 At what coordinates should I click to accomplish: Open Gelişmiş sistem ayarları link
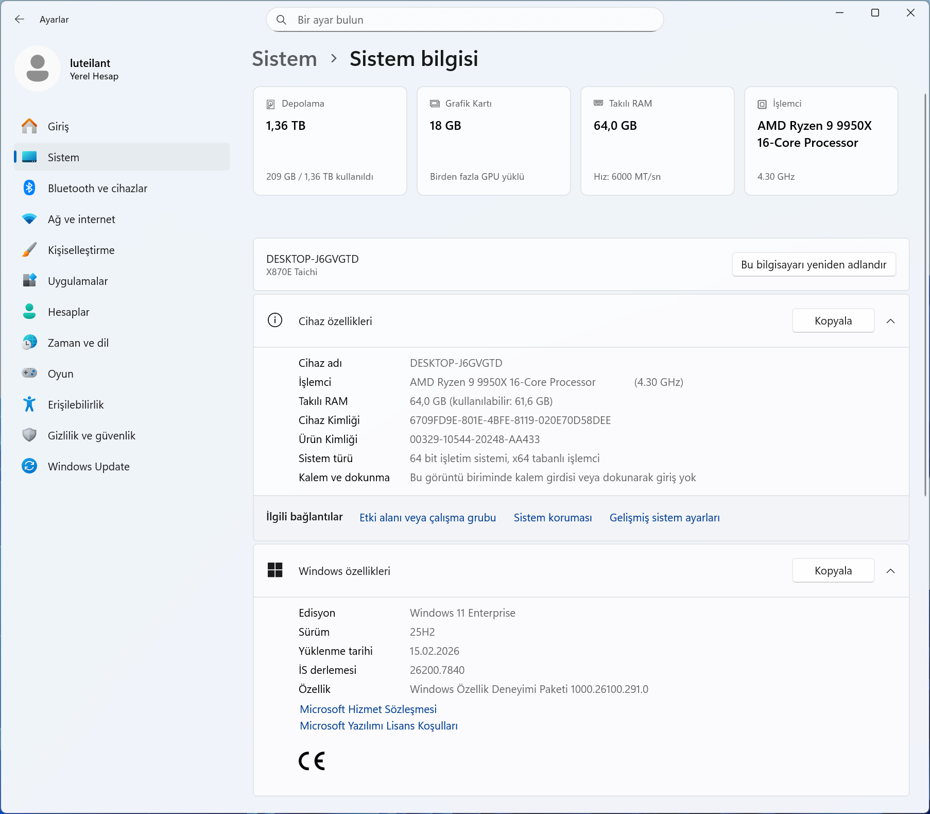(665, 518)
